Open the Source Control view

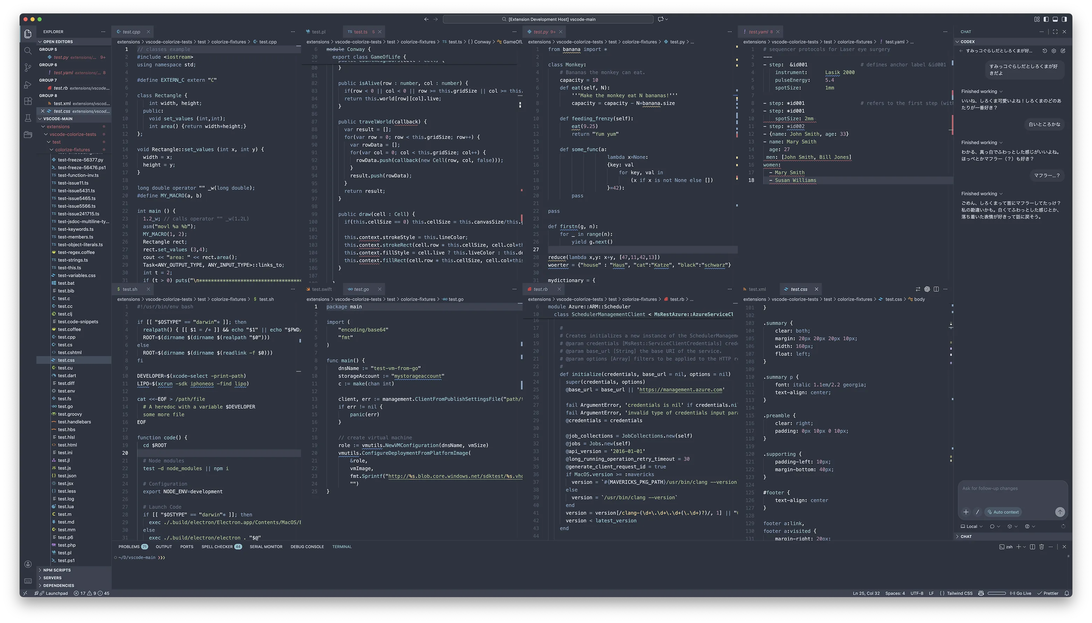pos(28,68)
